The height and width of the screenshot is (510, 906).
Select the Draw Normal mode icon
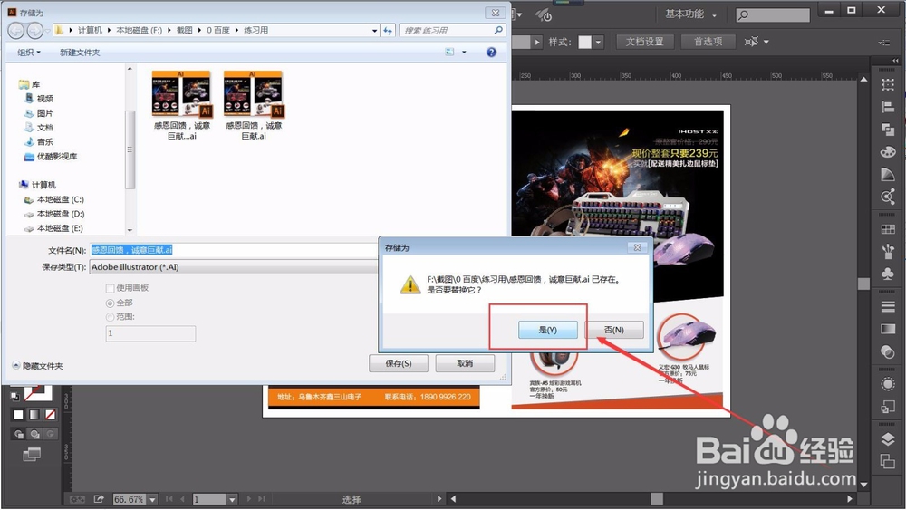click(x=18, y=434)
